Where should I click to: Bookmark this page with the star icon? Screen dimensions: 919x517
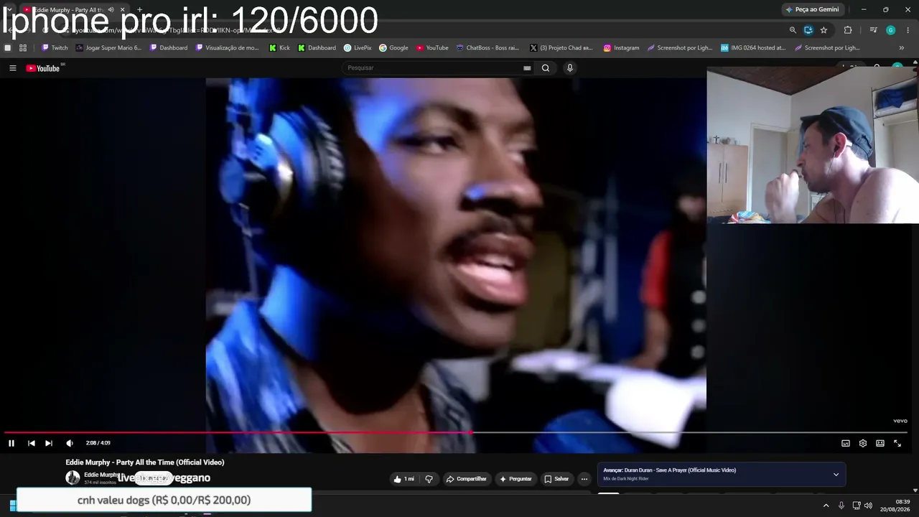(x=824, y=30)
